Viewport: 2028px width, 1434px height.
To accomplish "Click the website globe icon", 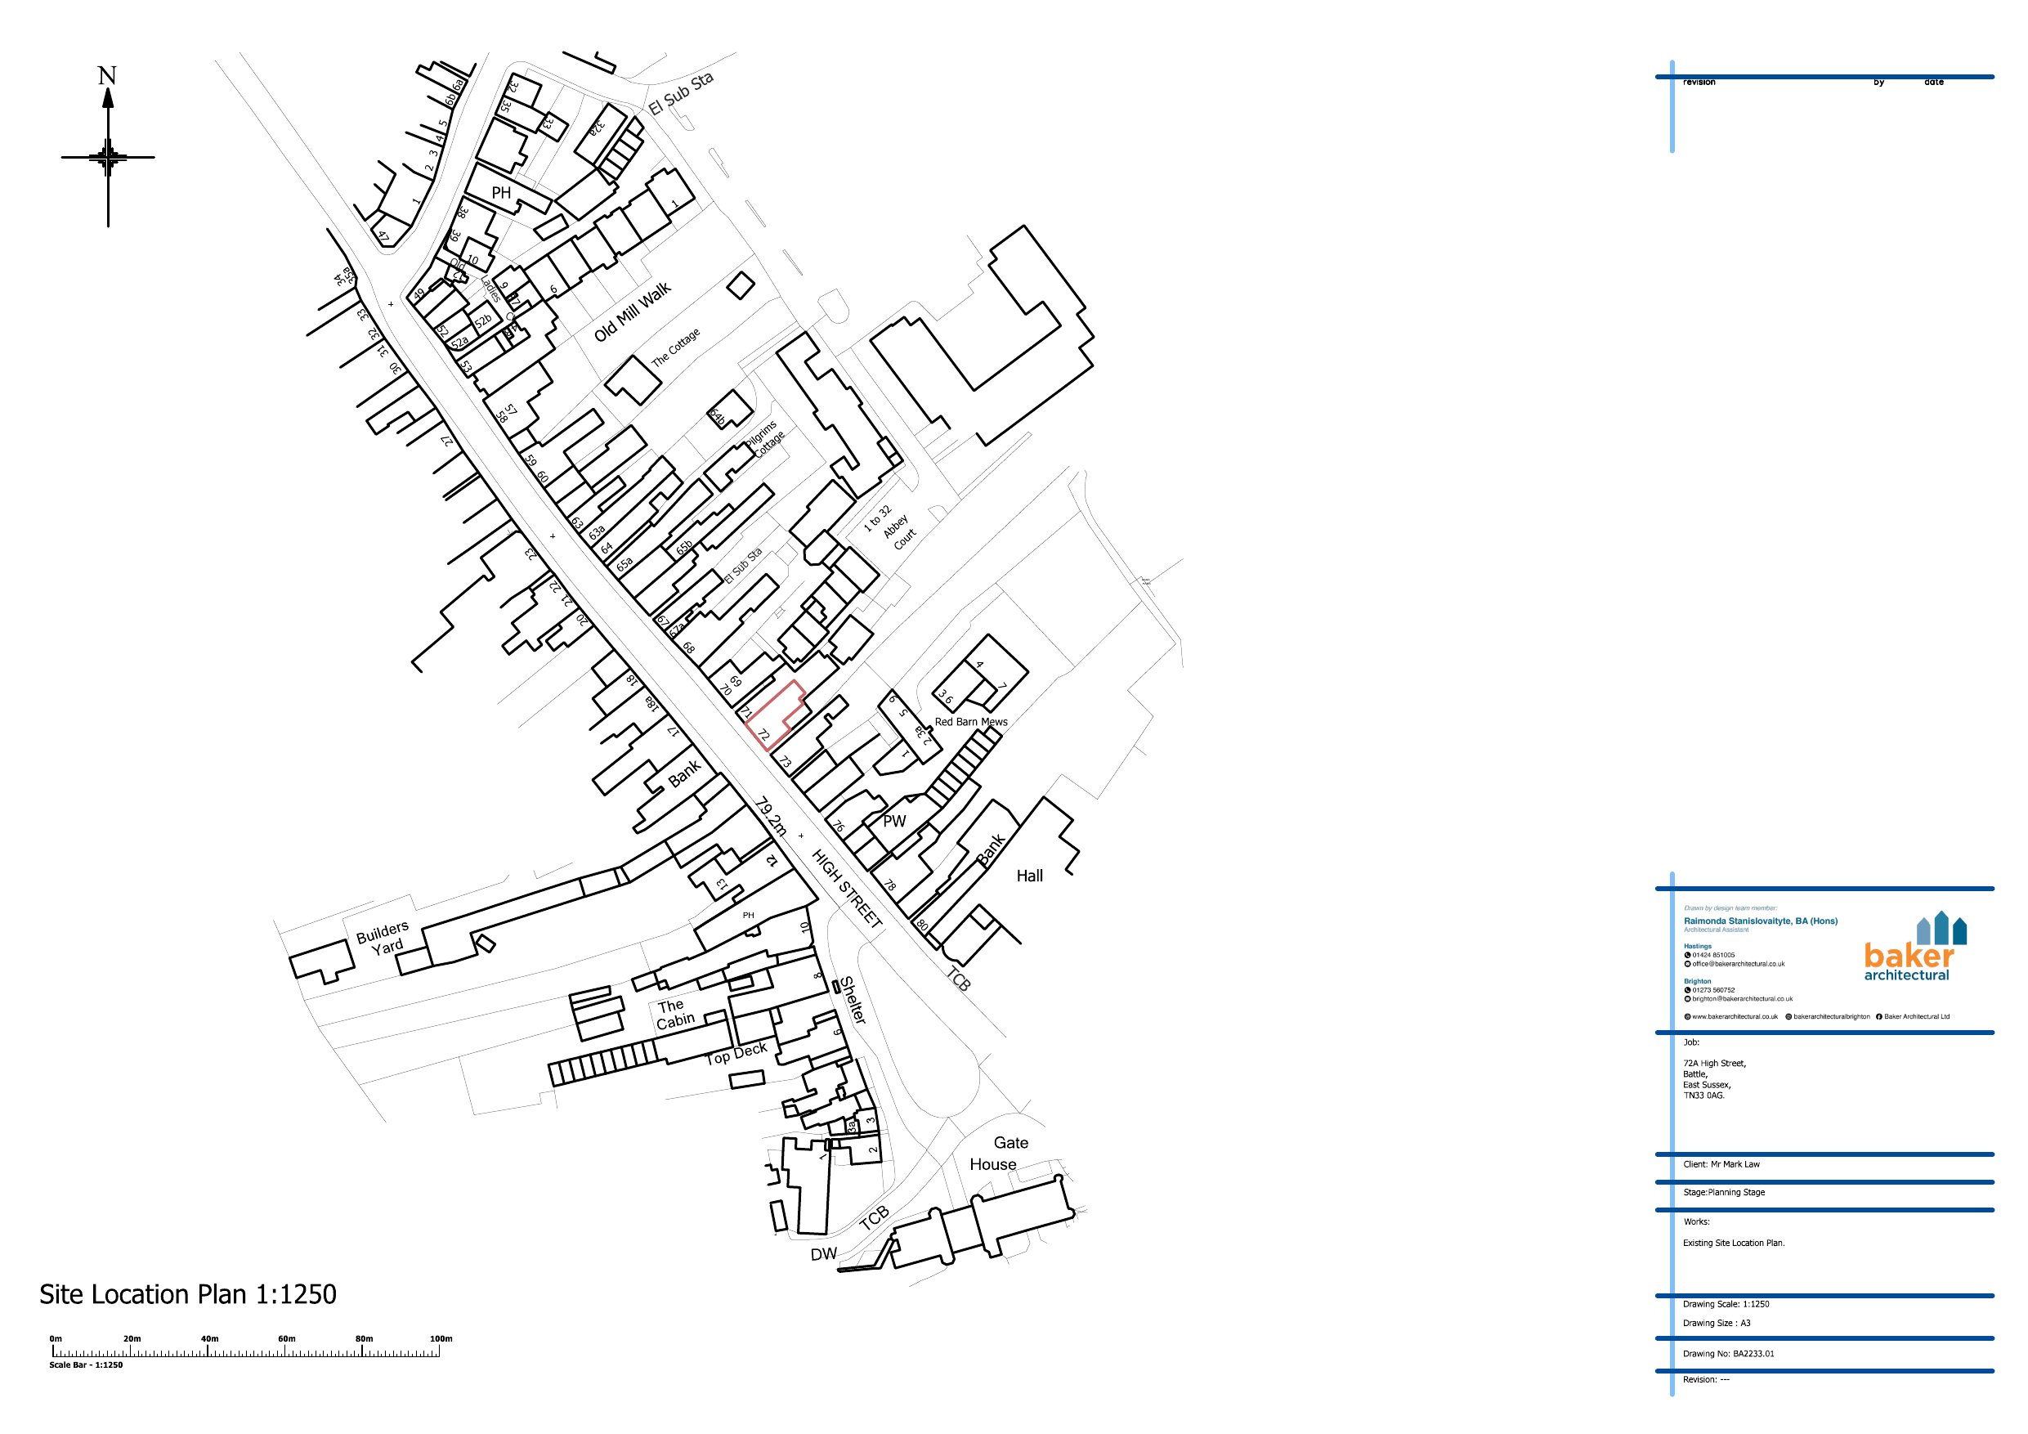I will pyautogui.click(x=1687, y=1017).
